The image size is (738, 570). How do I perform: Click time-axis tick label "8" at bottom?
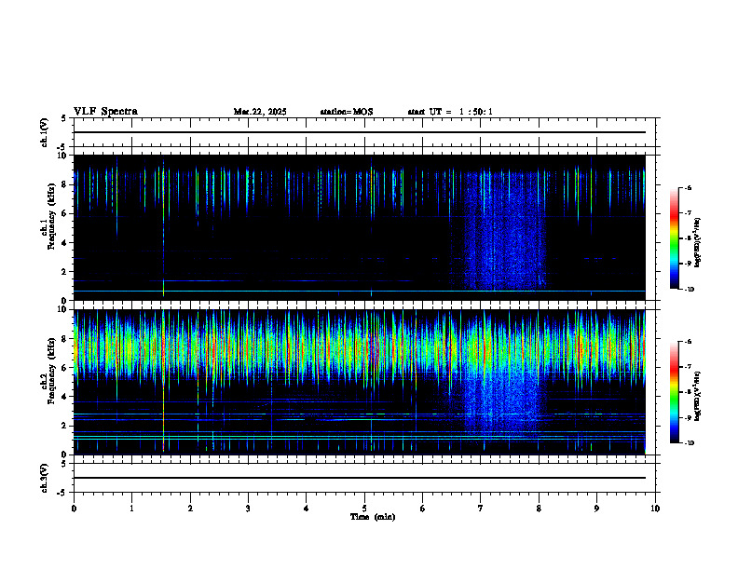539,509
